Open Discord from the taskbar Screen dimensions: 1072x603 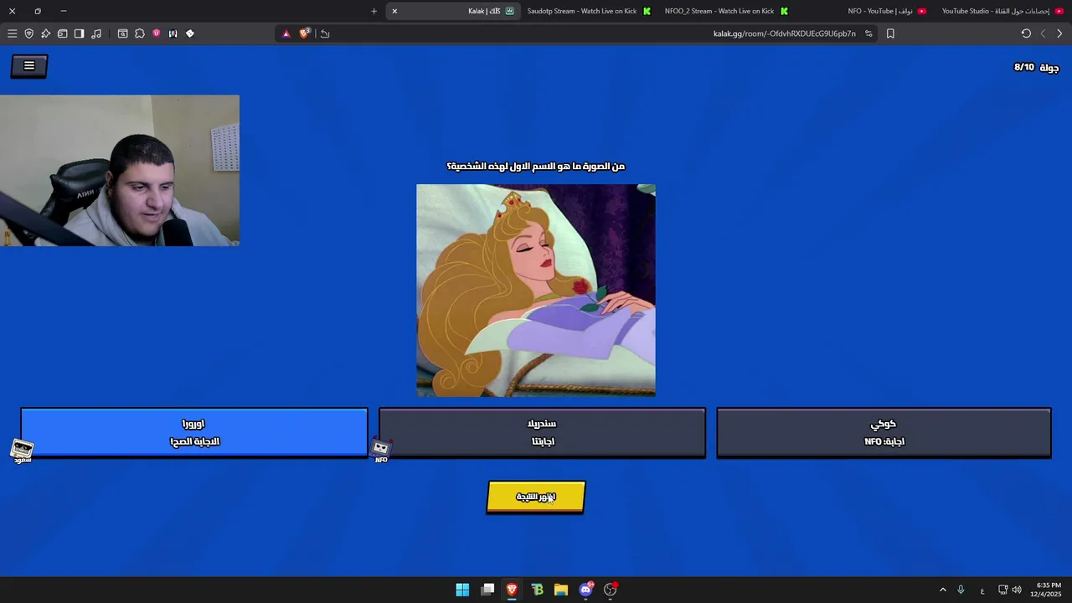tap(586, 590)
